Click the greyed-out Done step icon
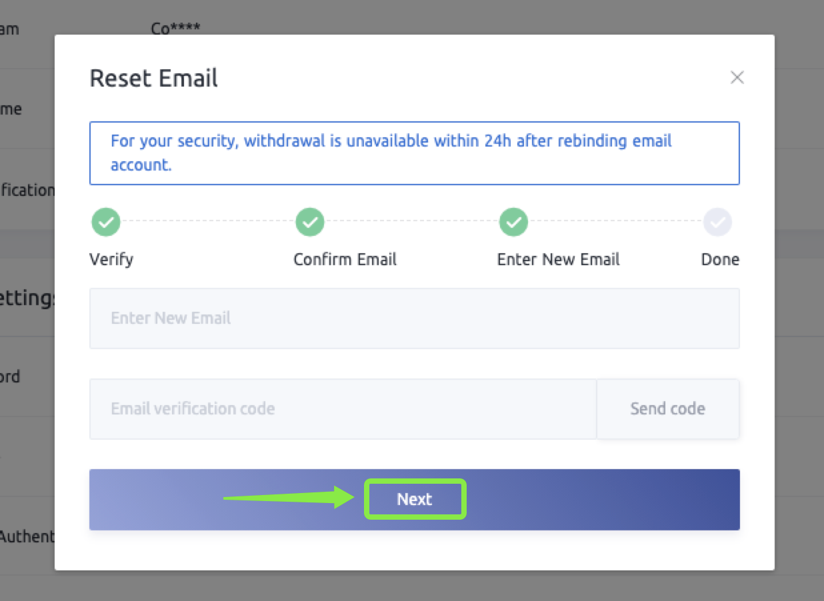Image resolution: width=824 pixels, height=601 pixels. coord(717,223)
